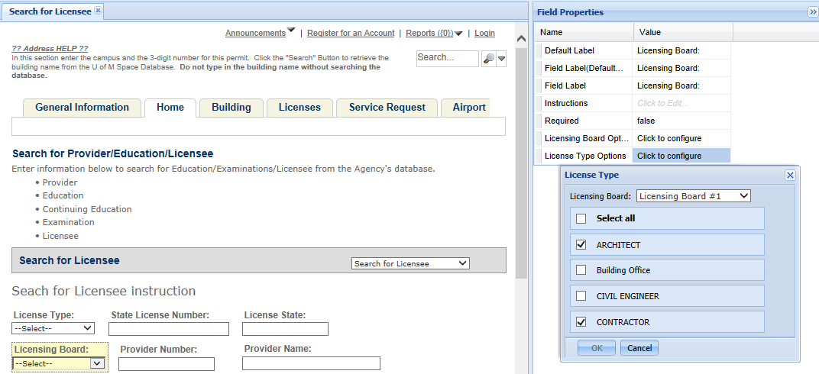Follow the Register for an Account link
The image size is (819, 374).
(x=351, y=33)
